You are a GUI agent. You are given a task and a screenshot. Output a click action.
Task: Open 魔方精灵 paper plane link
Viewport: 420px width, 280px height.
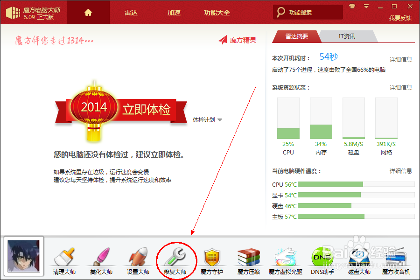(238, 40)
